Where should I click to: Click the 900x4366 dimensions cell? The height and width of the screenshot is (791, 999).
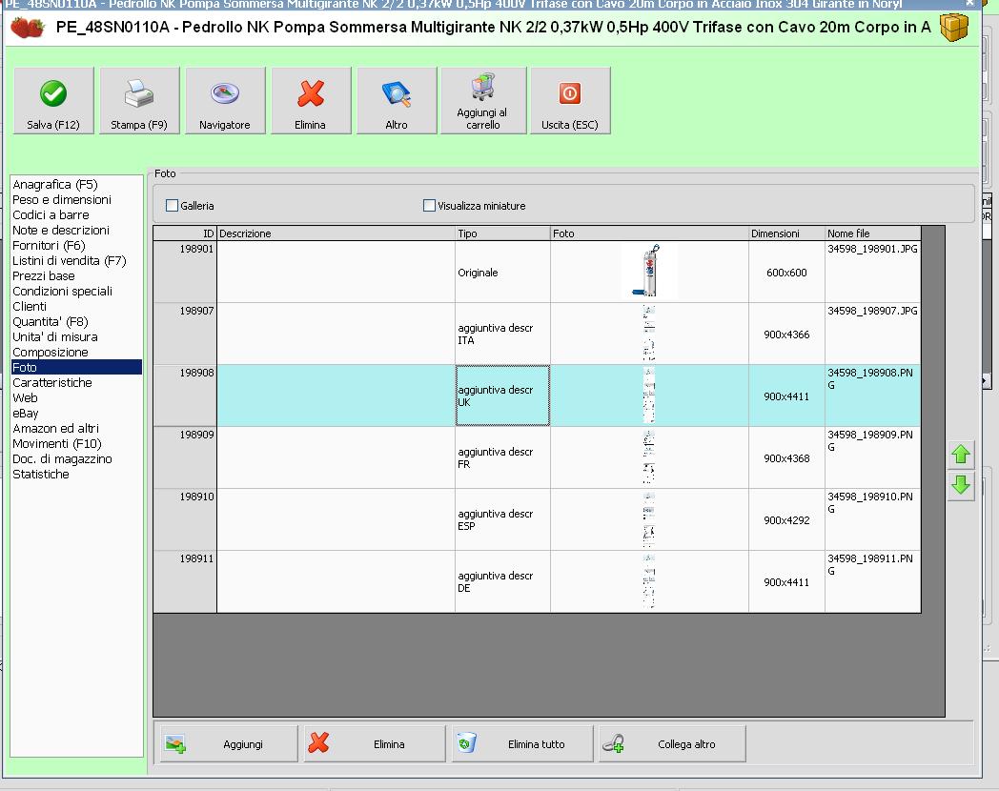(786, 334)
